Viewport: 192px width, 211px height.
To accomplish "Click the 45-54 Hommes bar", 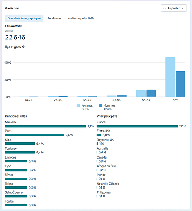I will [122, 96].
